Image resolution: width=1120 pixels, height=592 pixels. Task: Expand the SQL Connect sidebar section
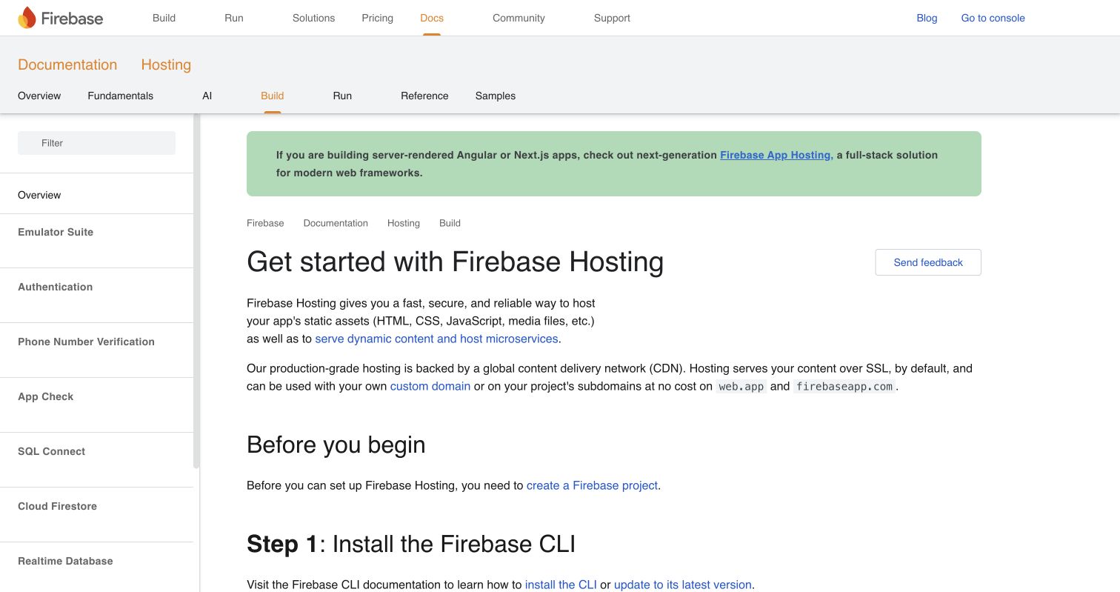52,451
